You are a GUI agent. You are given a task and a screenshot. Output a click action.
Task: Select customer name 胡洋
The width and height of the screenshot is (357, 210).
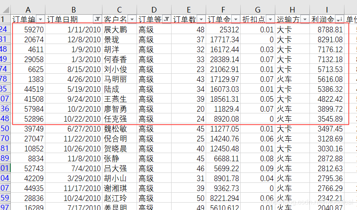(x=112, y=50)
